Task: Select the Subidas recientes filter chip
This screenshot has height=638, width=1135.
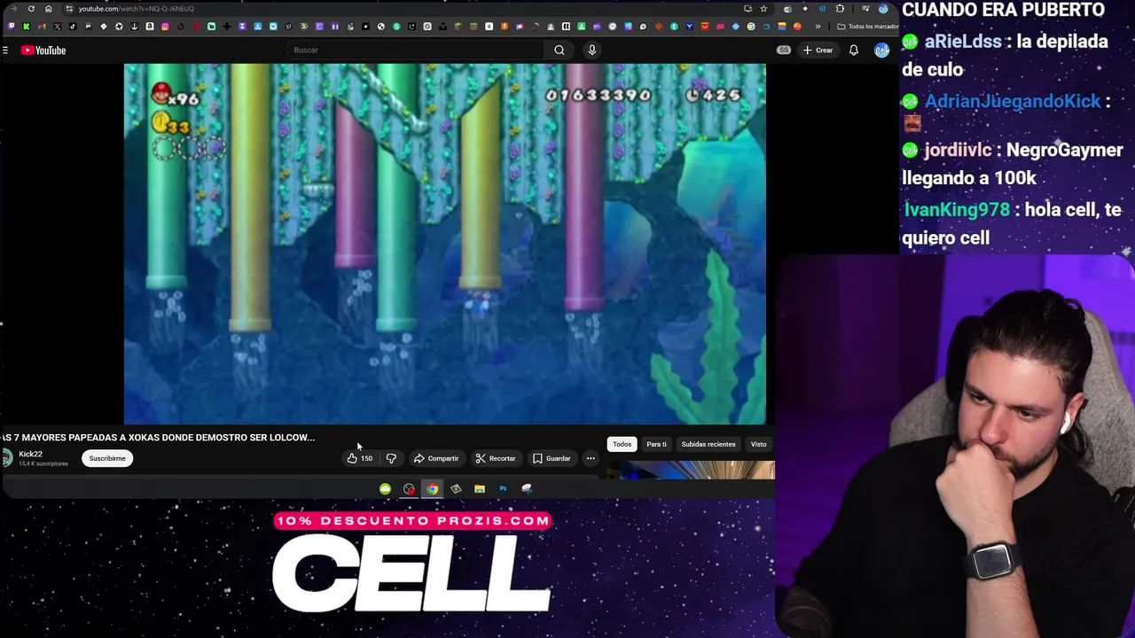Action: pos(708,444)
